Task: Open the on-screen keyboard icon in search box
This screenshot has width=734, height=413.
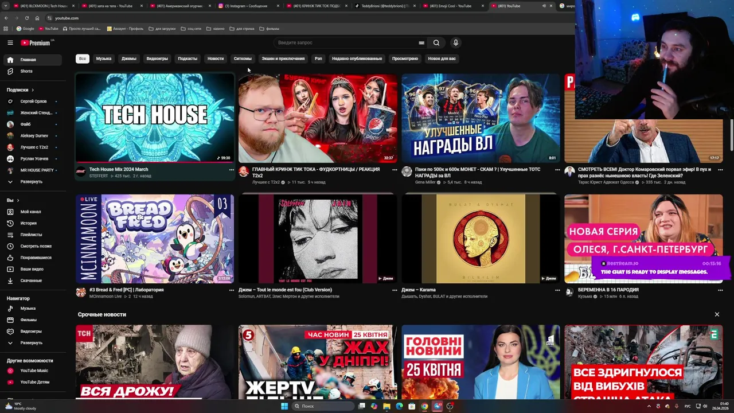Action: click(x=421, y=42)
